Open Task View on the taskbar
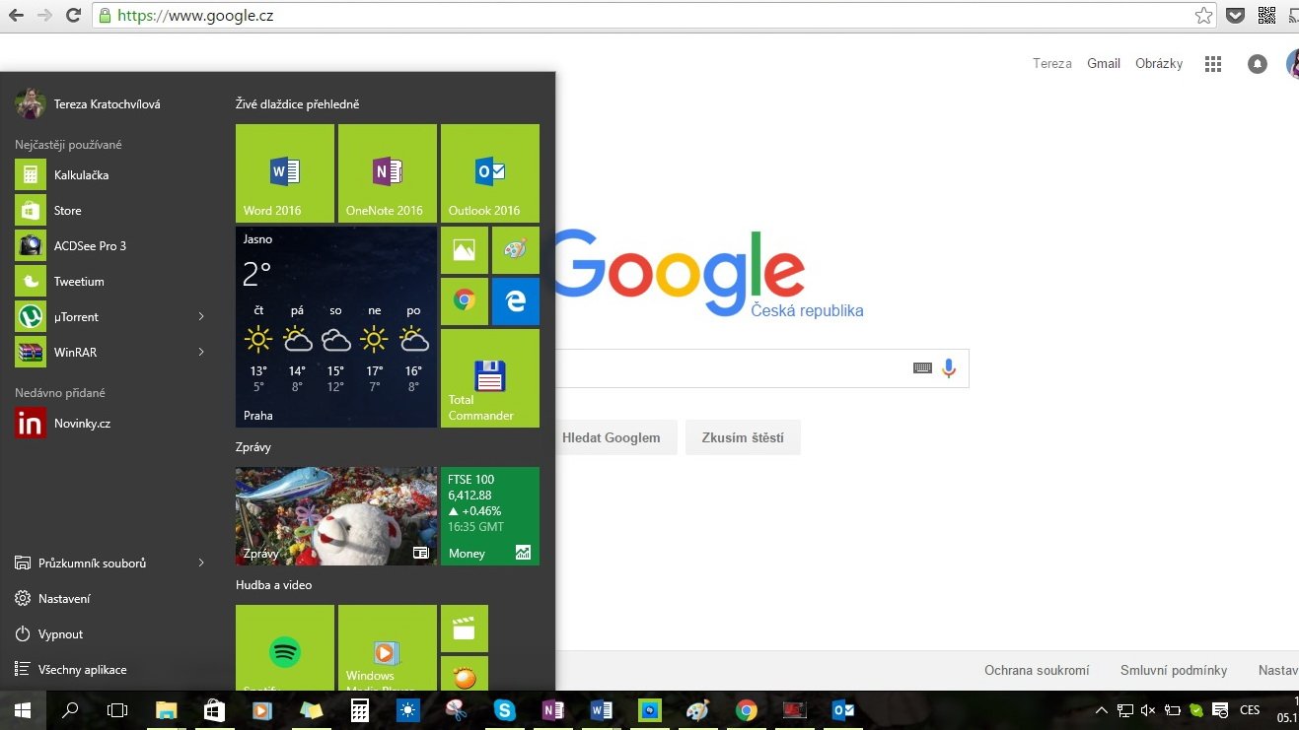1299x730 pixels. click(x=117, y=709)
